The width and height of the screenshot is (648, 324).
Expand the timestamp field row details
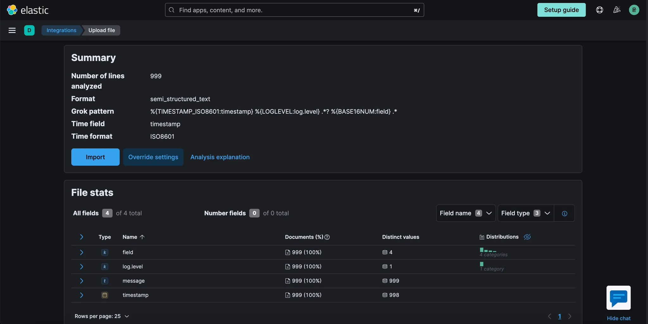[x=81, y=295]
